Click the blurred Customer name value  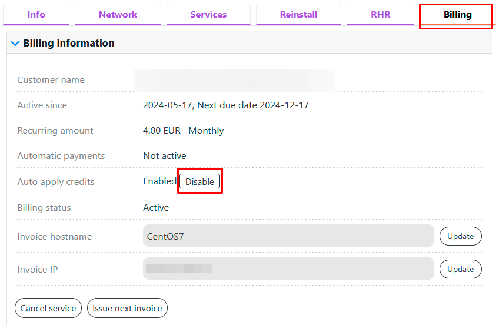pyautogui.click(x=234, y=80)
